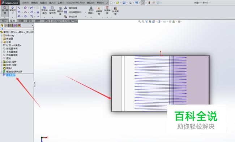The image size is (235, 142).
Task: Select 前视基准面 in the feature tree
Action: [10, 49]
